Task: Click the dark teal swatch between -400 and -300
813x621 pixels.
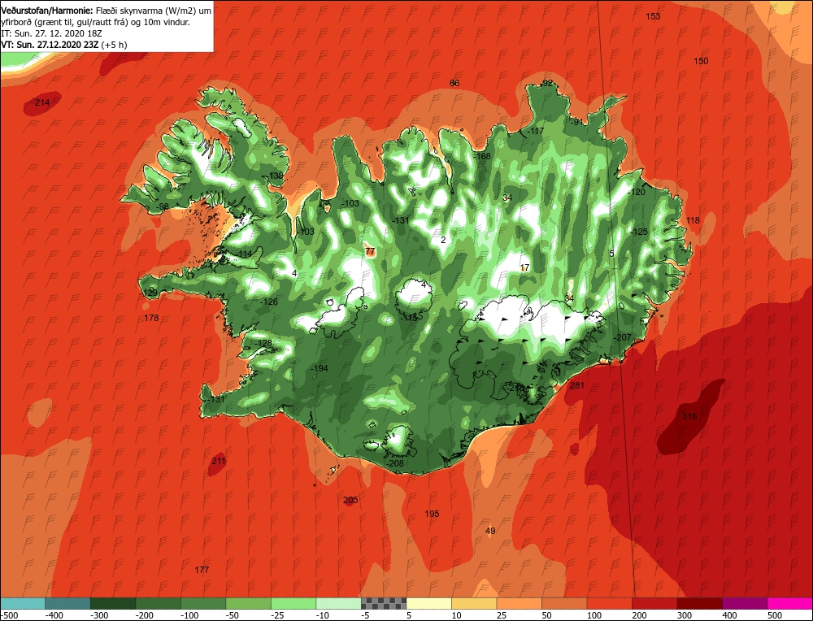Action: tap(68, 603)
